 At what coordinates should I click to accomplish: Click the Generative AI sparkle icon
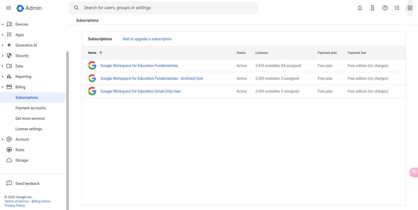(9, 45)
